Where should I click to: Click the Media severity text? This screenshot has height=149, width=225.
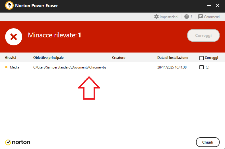(x=15, y=67)
